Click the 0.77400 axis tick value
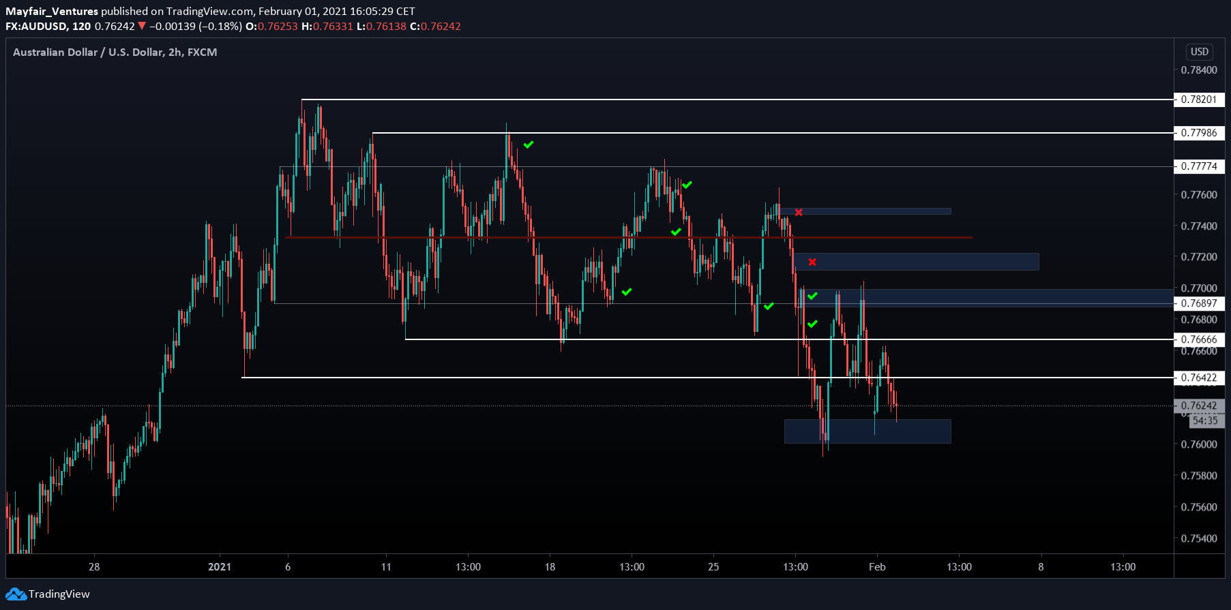 click(1199, 226)
